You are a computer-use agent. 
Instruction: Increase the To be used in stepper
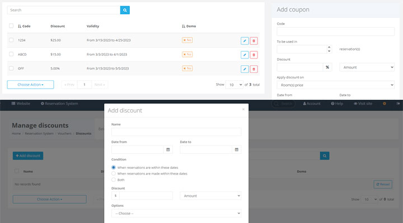(329, 47)
